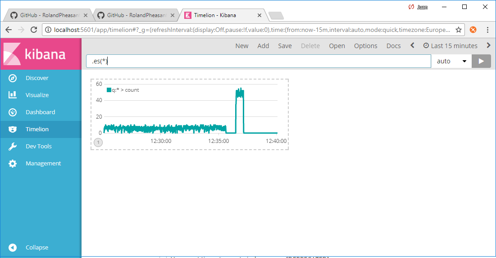496x258 pixels.
Task: Click New in the Timelion menu
Action: (x=241, y=46)
